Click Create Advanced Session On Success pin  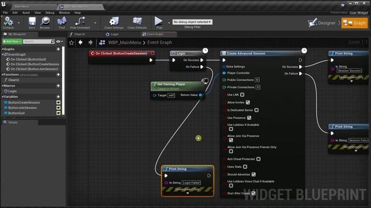click(300, 67)
